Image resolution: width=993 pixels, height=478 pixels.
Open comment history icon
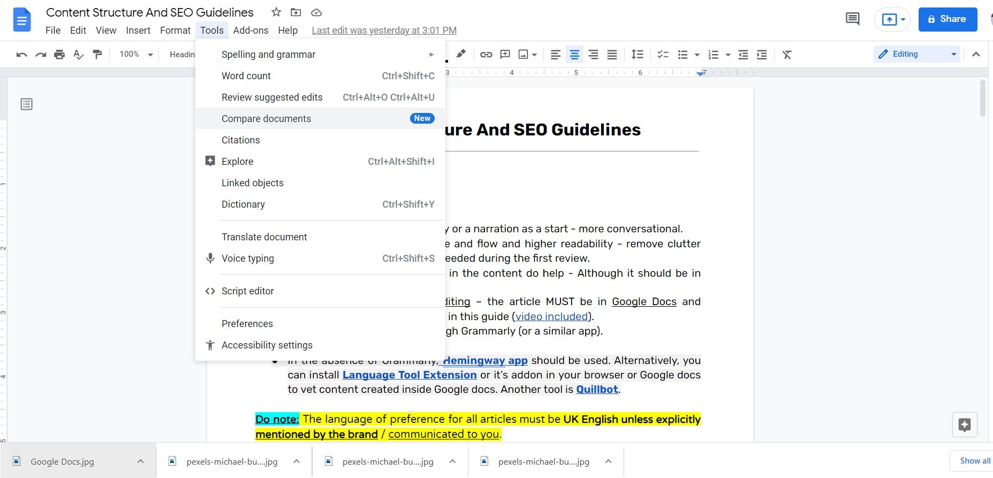tap(852, 19)
